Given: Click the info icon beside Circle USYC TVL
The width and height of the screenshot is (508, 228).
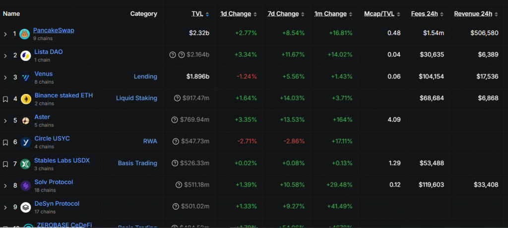Looking at the screenshot, I should (176, 142).
